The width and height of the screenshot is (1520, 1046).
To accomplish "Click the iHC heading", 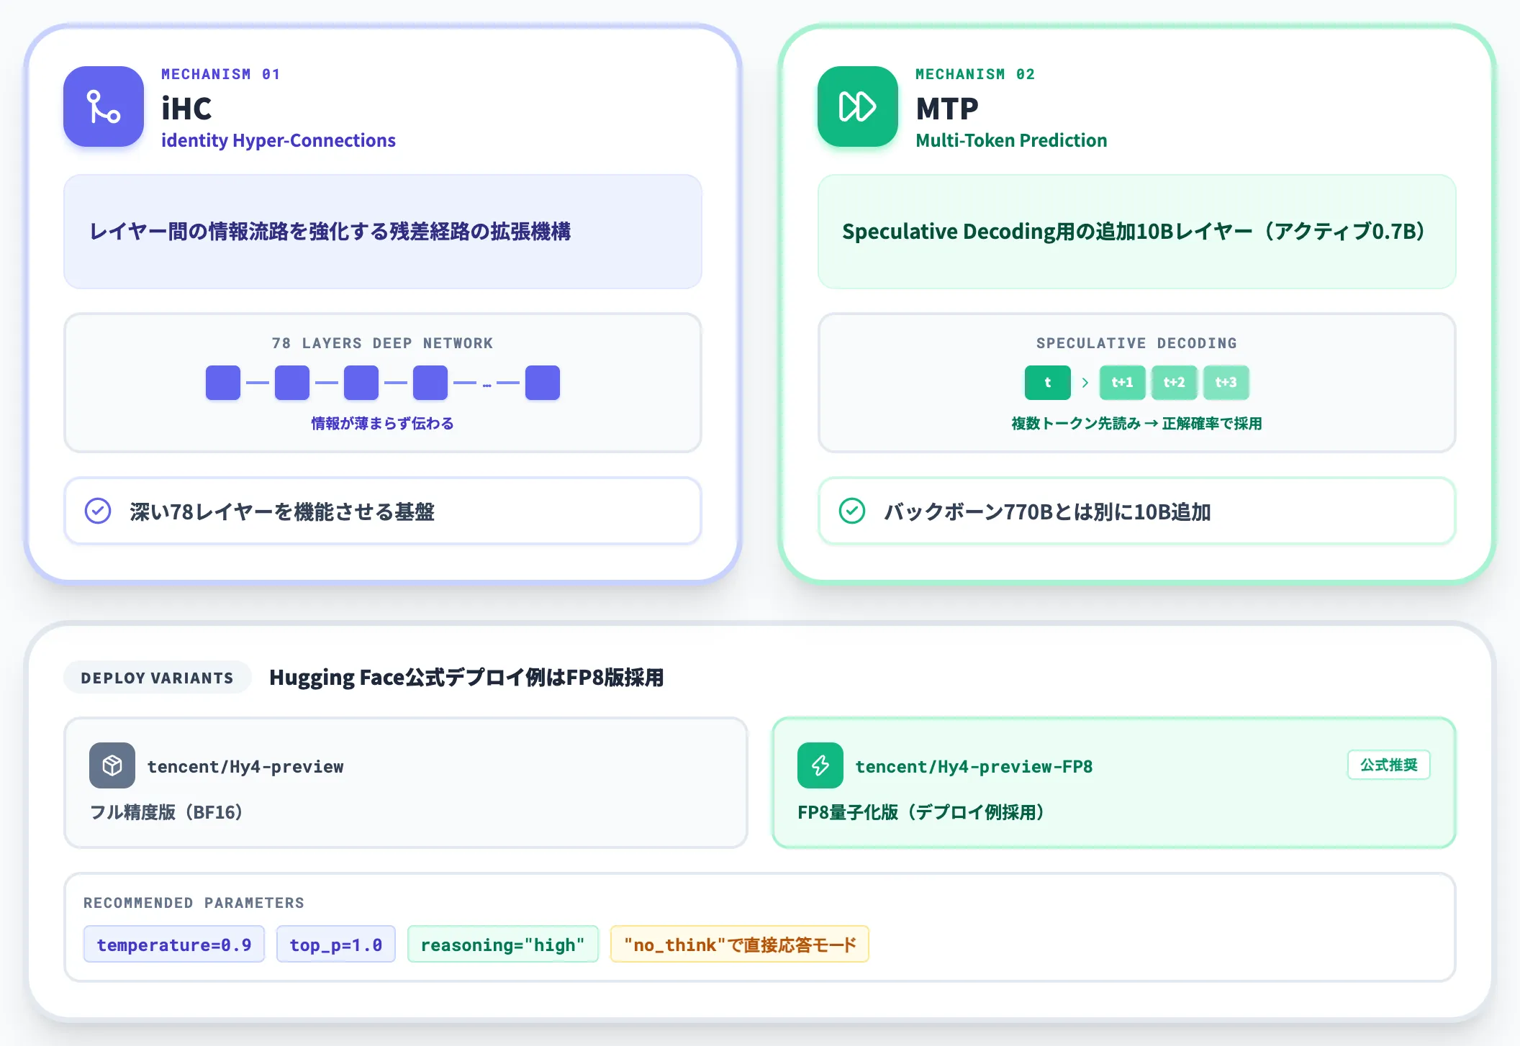I will pyautogui.click(x=186, y=109).
